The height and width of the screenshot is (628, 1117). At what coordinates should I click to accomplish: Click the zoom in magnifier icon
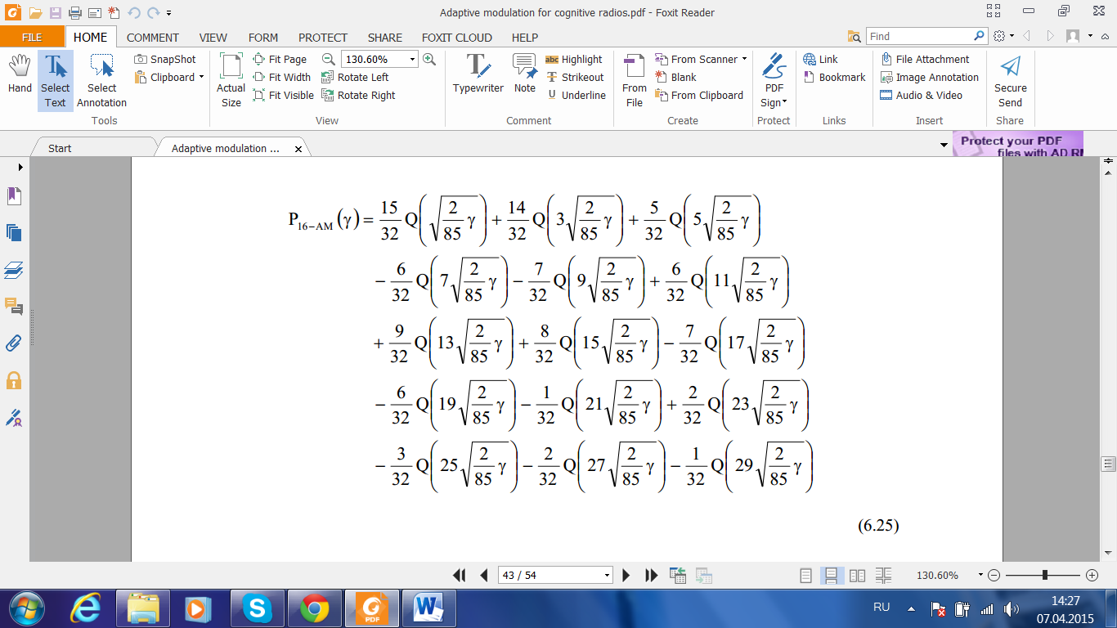428,59
